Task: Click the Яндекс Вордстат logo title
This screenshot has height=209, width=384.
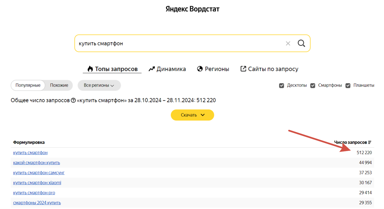Action: (192, 9)
